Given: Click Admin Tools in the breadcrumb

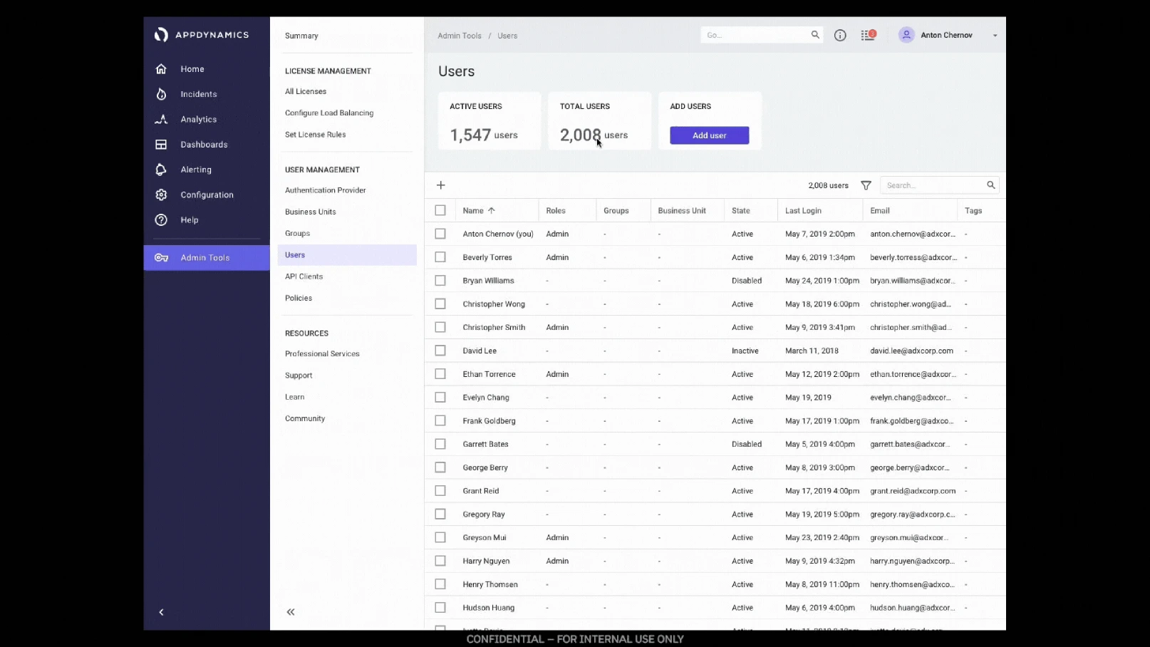Looking at the screenshot, I should click(x=460, y=36).
